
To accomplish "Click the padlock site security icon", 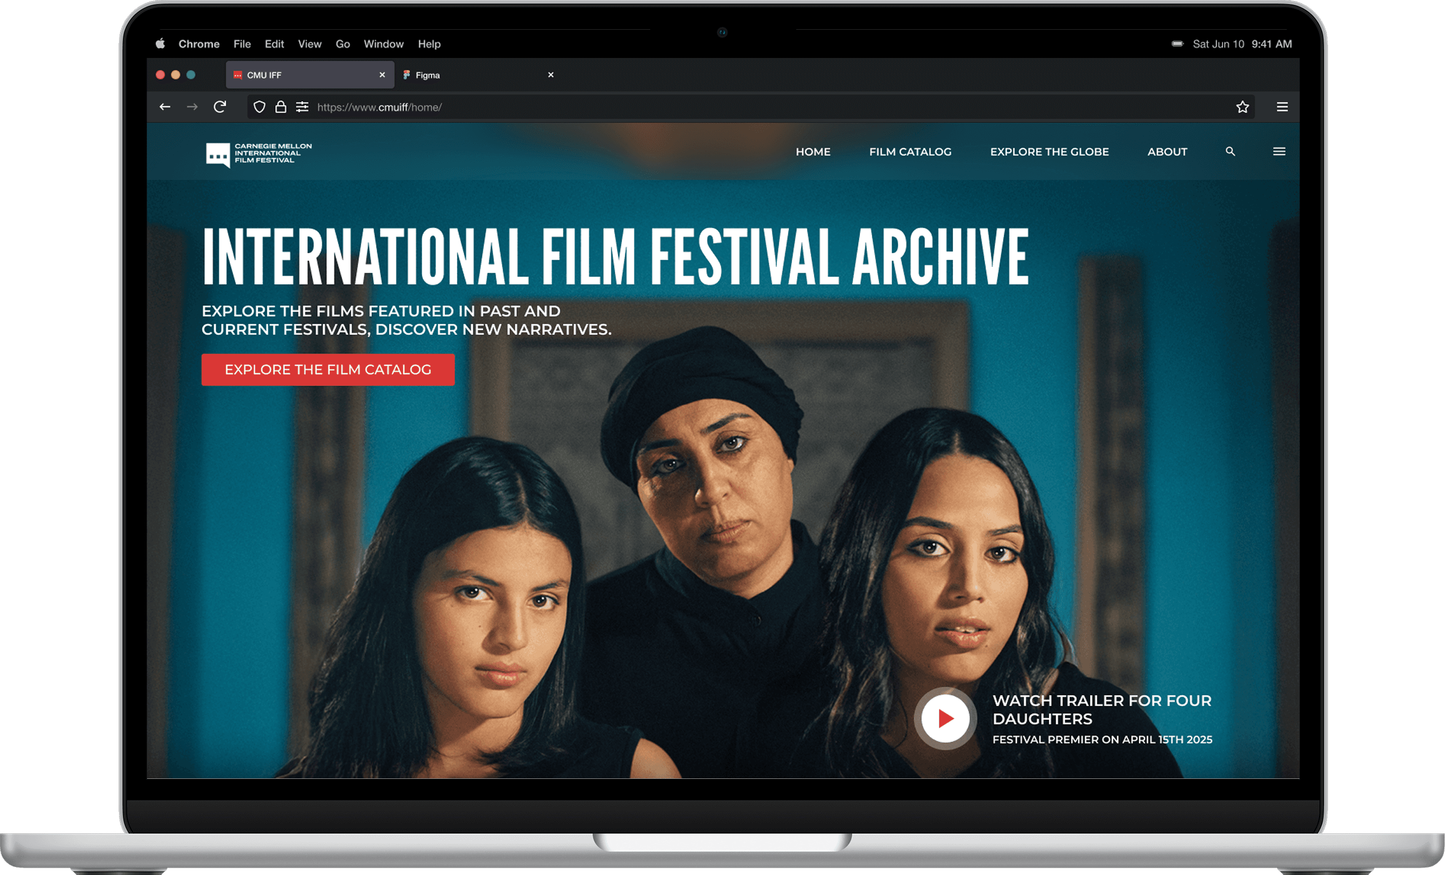I will click(x=281, y=107).
